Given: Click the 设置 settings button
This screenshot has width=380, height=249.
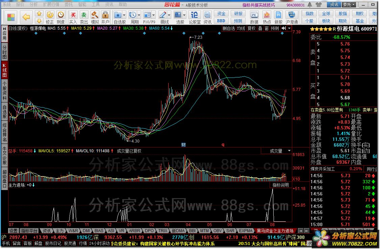Looking at the screenshot, I should coord(13,231).
